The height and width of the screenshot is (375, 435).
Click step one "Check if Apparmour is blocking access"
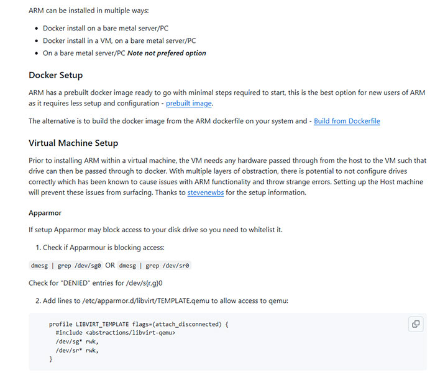tap(103, 248)
